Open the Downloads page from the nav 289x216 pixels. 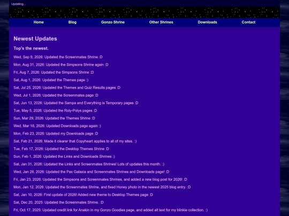207,22
